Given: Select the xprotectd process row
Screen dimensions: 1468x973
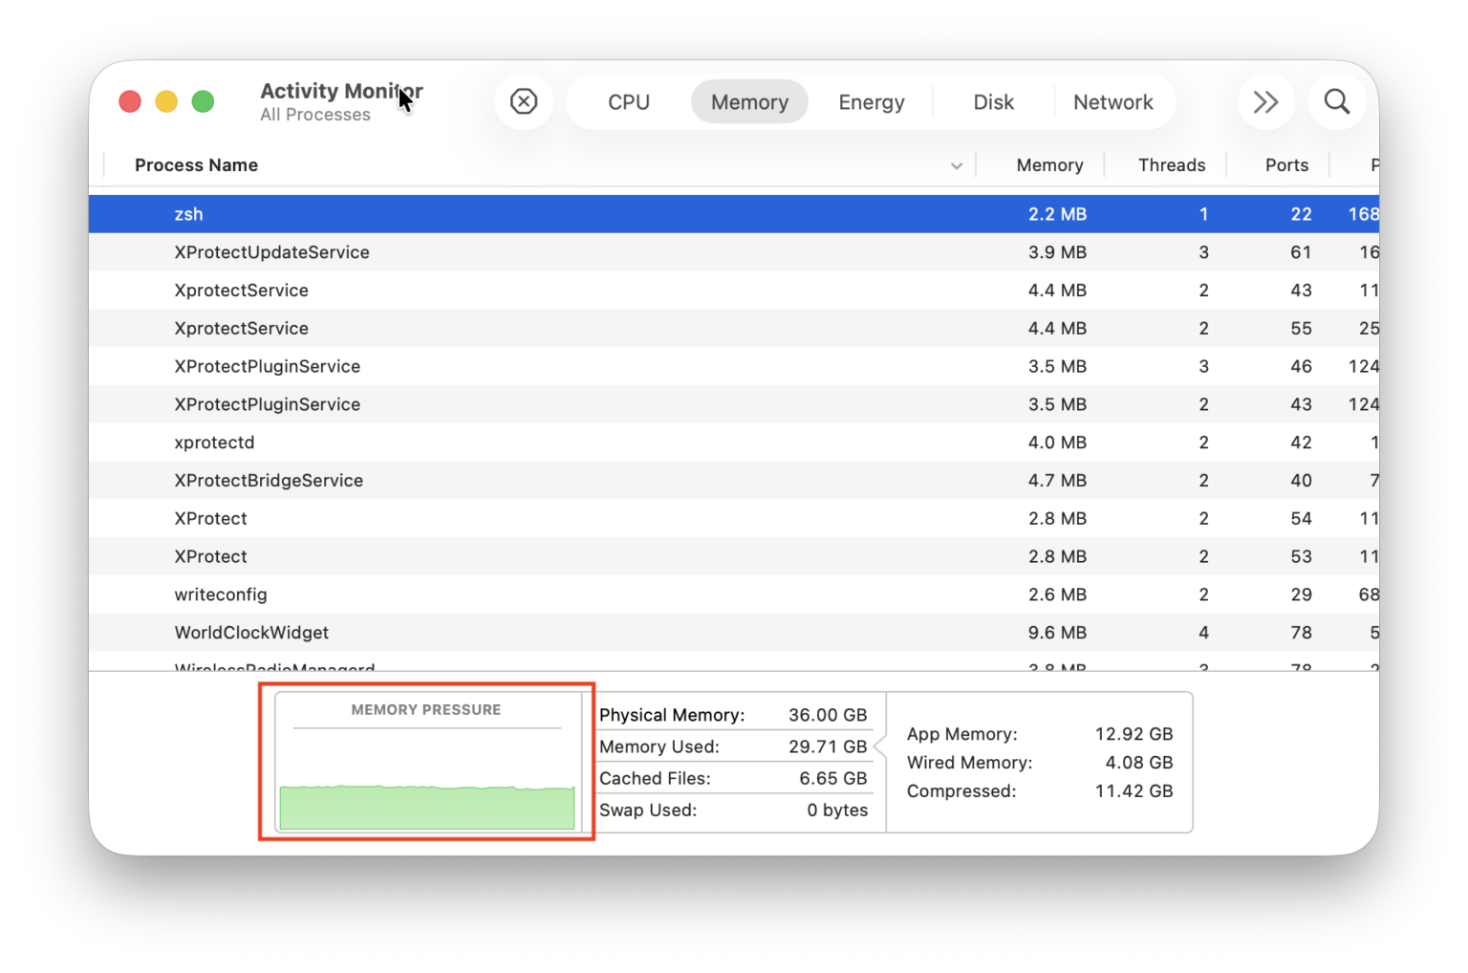Looking at the screenshot, I should (x=734, y=443).
